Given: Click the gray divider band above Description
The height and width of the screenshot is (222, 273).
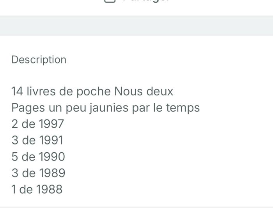Looking at the screenshot, I should (136, 26).
